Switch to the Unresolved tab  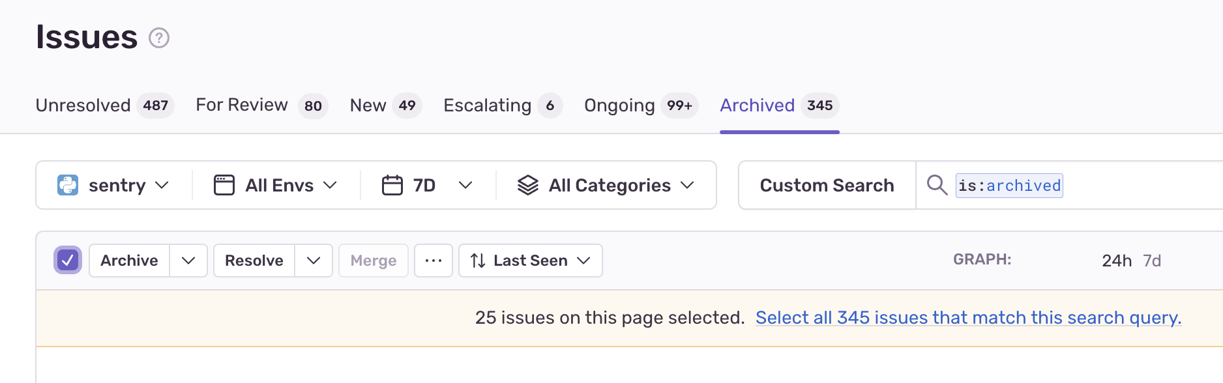click(83, 106)
